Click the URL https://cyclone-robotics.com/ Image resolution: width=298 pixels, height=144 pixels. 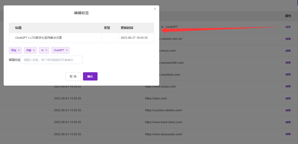pos(163,110)
